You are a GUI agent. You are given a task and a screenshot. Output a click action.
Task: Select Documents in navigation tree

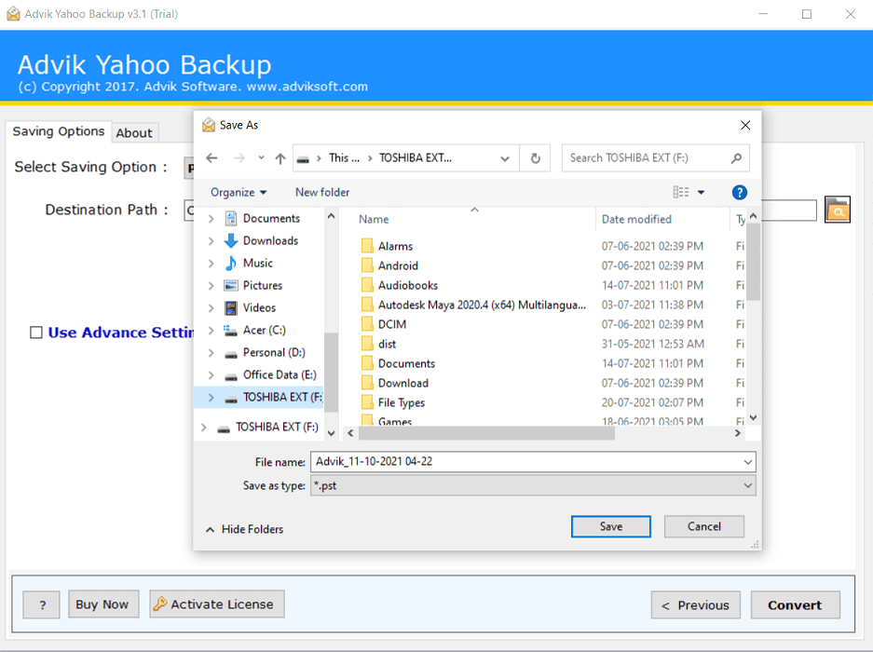pos(271,218)
